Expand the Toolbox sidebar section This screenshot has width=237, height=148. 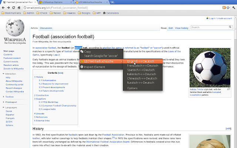(x=3, y=97)
